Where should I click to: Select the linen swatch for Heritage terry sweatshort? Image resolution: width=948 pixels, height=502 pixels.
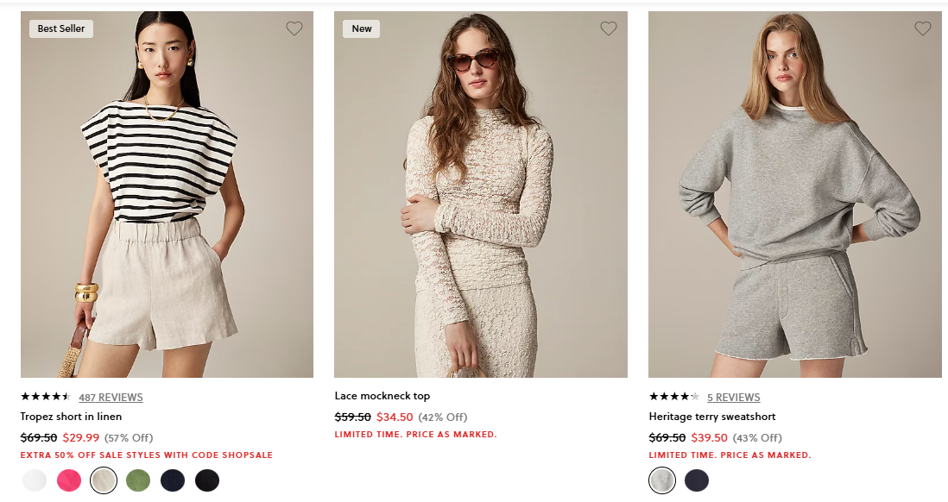[x=662, y=480]
